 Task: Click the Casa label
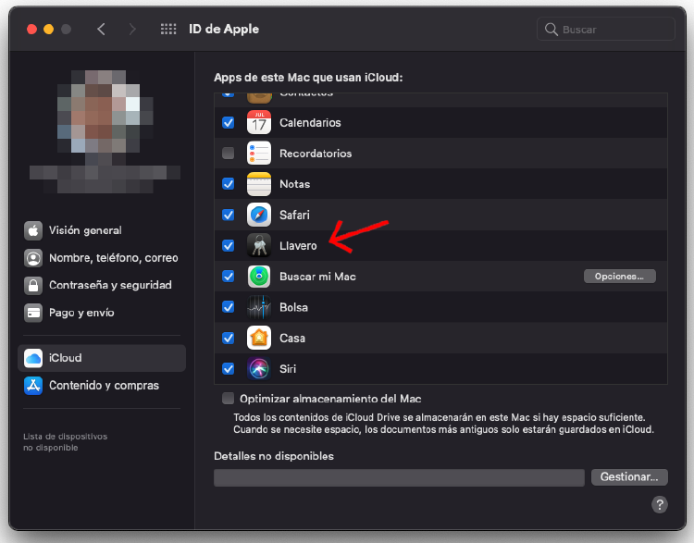[292, 338]
